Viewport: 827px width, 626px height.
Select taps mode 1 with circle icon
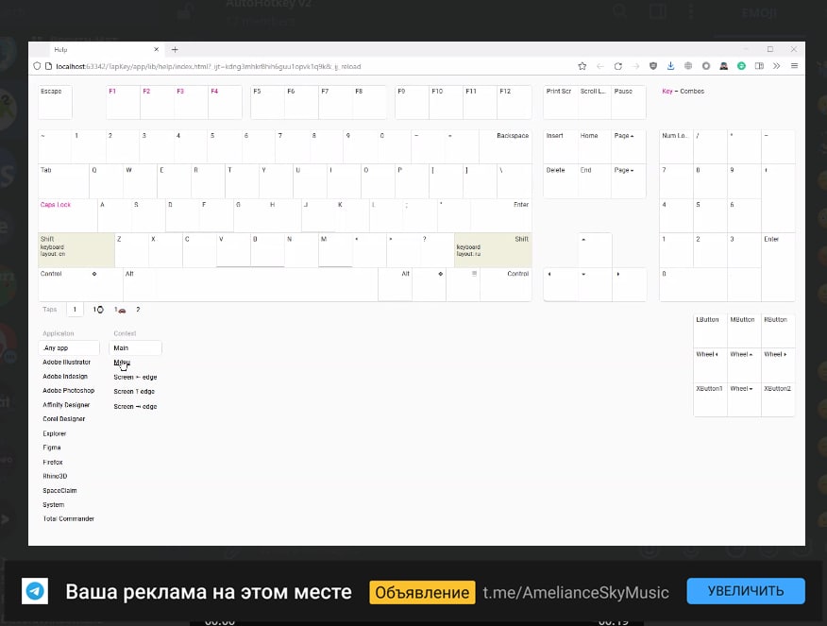98,310
